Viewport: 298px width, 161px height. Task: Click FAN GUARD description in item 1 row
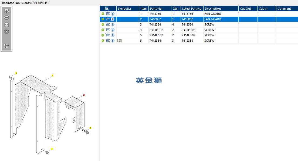click(213, 14)
